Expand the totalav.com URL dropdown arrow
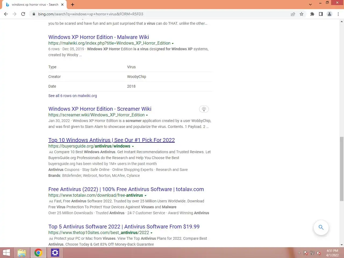344x258 pixels. (145, 196)
